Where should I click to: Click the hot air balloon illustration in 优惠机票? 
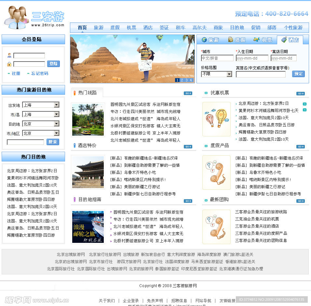pos(216,119)
